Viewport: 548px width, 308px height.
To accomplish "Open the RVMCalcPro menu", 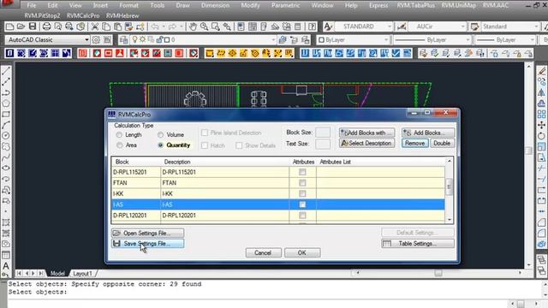I will click(83, 15).
